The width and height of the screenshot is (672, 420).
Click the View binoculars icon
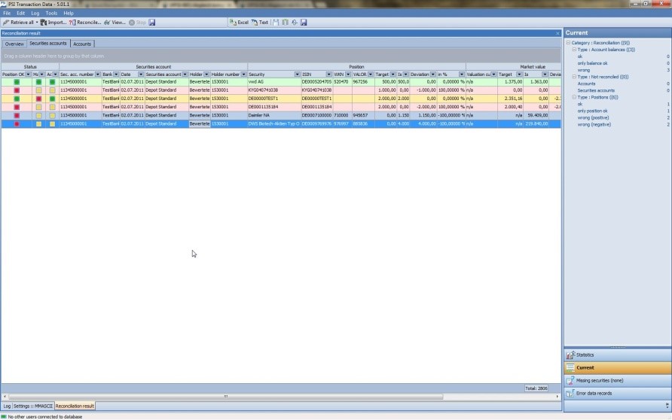[x=107, y=23]
